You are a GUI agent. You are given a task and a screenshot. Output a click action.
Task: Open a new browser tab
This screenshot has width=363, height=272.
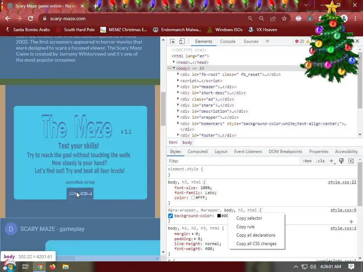(96, 6)
